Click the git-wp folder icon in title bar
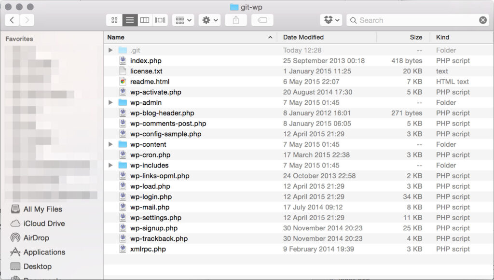The image size is (494, 280). tap(234, 7)
